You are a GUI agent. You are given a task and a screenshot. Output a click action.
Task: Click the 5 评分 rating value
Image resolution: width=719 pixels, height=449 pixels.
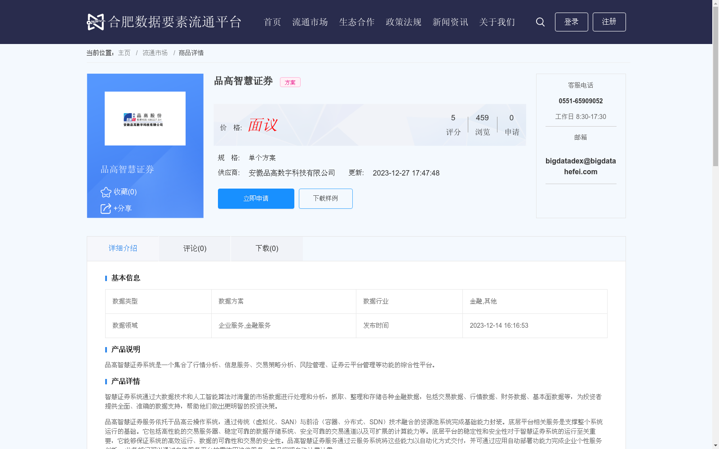(453, 124)
